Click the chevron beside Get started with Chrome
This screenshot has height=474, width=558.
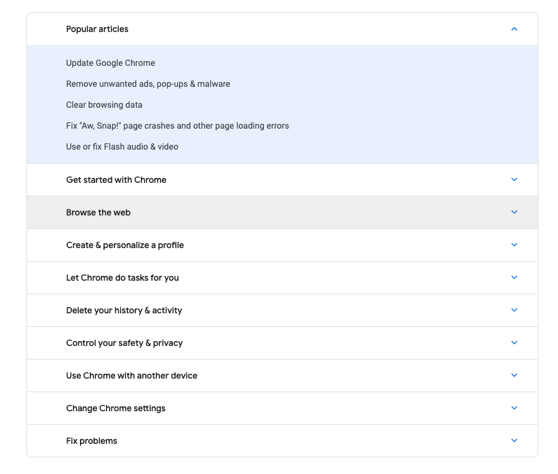tap(514, 180)
